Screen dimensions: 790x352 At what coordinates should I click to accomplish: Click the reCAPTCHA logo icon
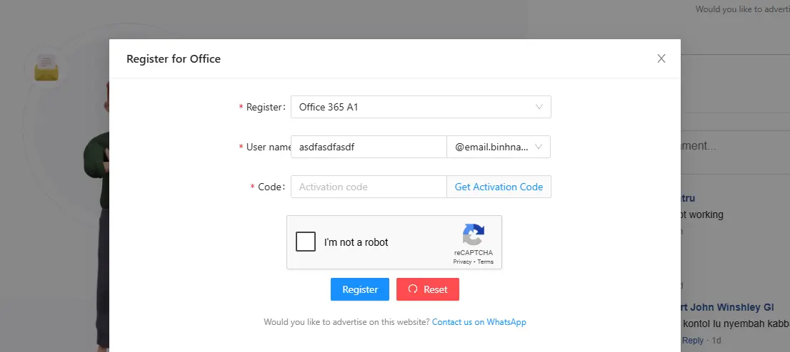point(473,235)
